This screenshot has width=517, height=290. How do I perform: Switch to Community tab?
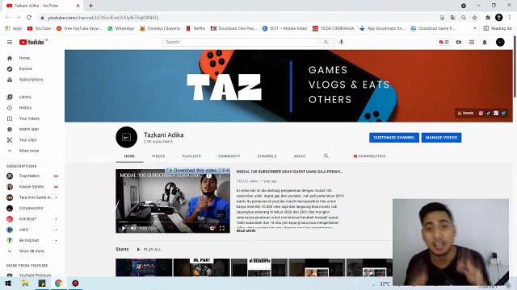(229, 156)
